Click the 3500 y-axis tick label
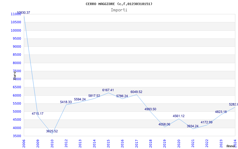This screenshot has width=238, height=149. 17,136
